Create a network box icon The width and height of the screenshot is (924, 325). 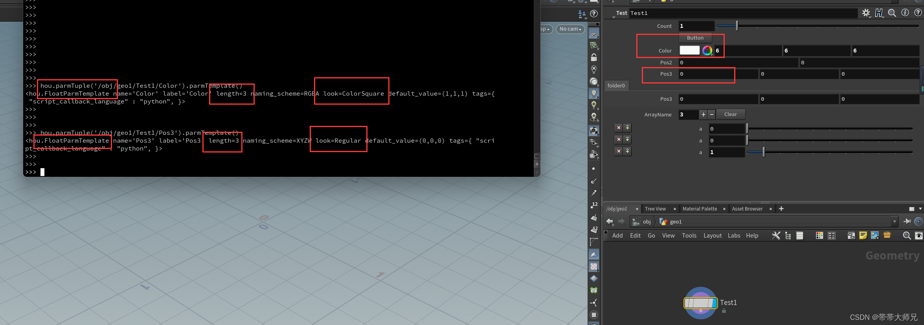(x=851, y=236)
